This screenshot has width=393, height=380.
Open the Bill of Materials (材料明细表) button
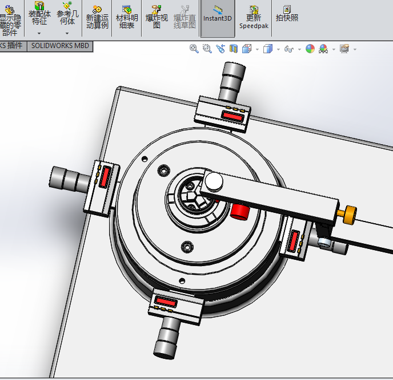pyautogui.click(x=127, y=18)
